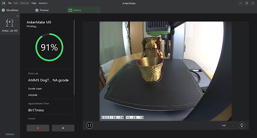Pause the print job in left panel
The height and width of the screenshot is (138, 257).
(x=63, y=128)
